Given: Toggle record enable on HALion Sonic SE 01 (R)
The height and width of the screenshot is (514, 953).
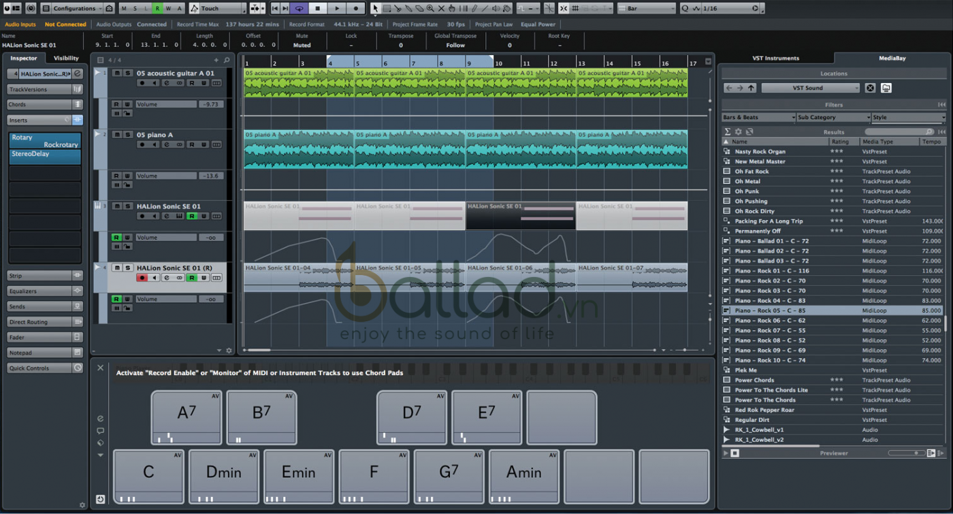Looking at the screenshot, I should coord(142,278).
